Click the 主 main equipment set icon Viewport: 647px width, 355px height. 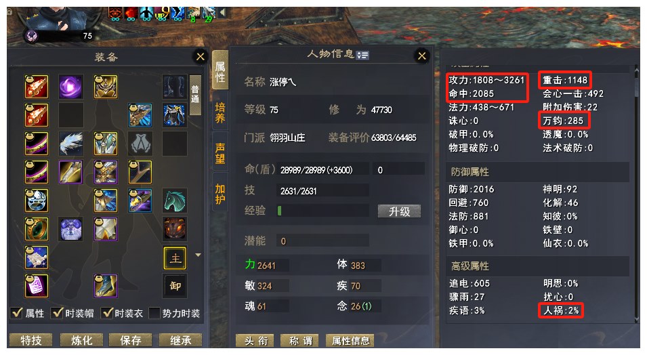(x=175, y=258)
